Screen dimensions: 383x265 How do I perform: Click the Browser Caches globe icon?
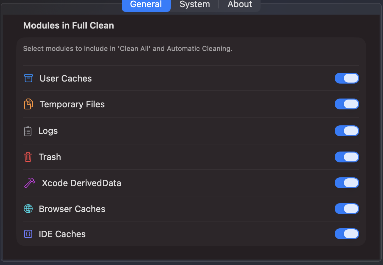[29, 209]
